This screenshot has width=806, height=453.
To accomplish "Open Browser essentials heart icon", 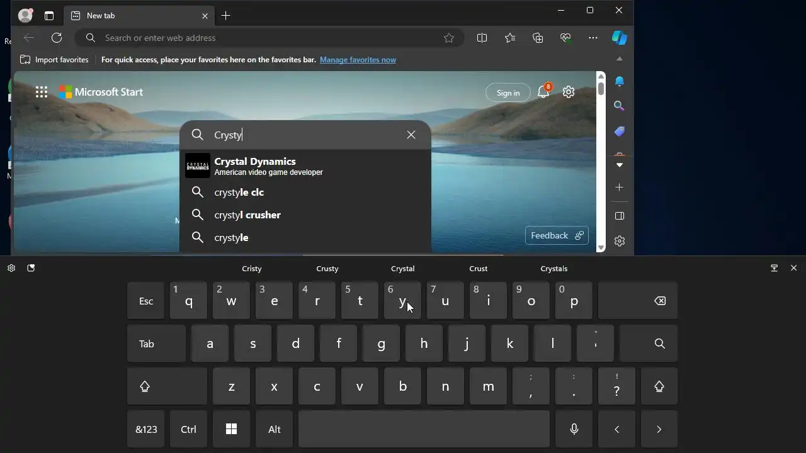I will pos(565,38).
